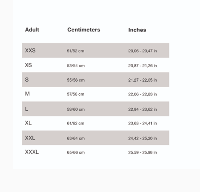Screen dimensions: 200x192
Task: Select the M size label
Action: [27, 94]
